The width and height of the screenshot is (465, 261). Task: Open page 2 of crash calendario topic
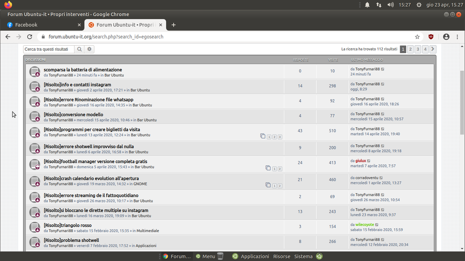coord(280,186)
